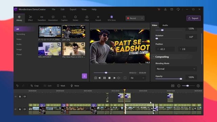Add a Mark on timeline
The height and width of the screenshot is (122, 217).
(x=61, y=86)
